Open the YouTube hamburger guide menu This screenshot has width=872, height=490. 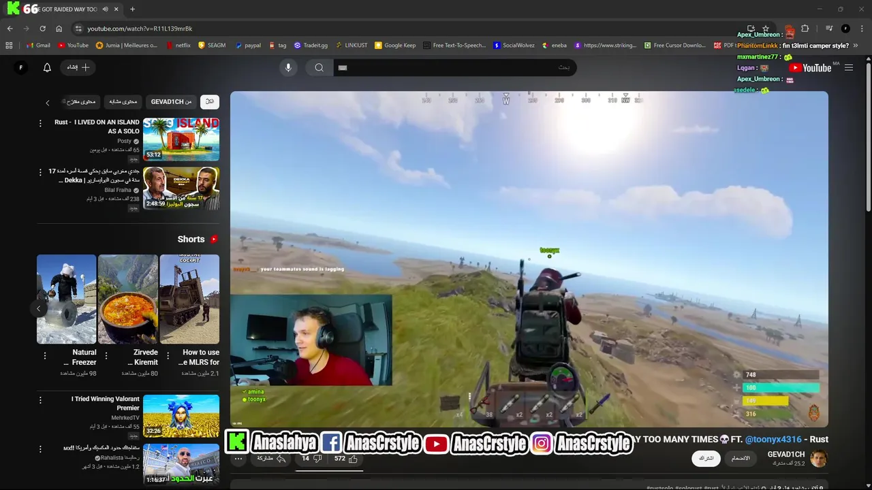click(849, 67)
